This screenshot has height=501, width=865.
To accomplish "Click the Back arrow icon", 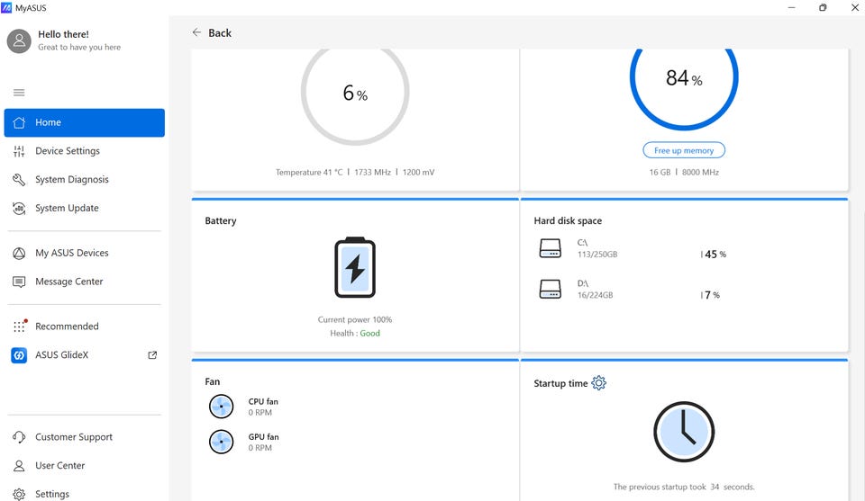I will click(196, 32).
